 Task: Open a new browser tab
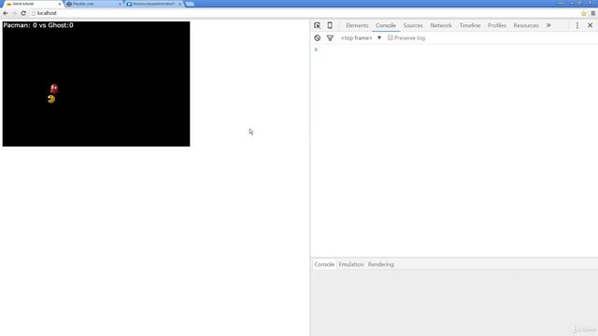[190, 4]
